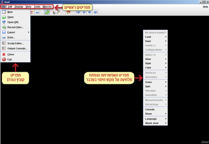Screen dimensions: 209x144
Task: Open the Display menu in menu bar
Action: click(19, 7)
